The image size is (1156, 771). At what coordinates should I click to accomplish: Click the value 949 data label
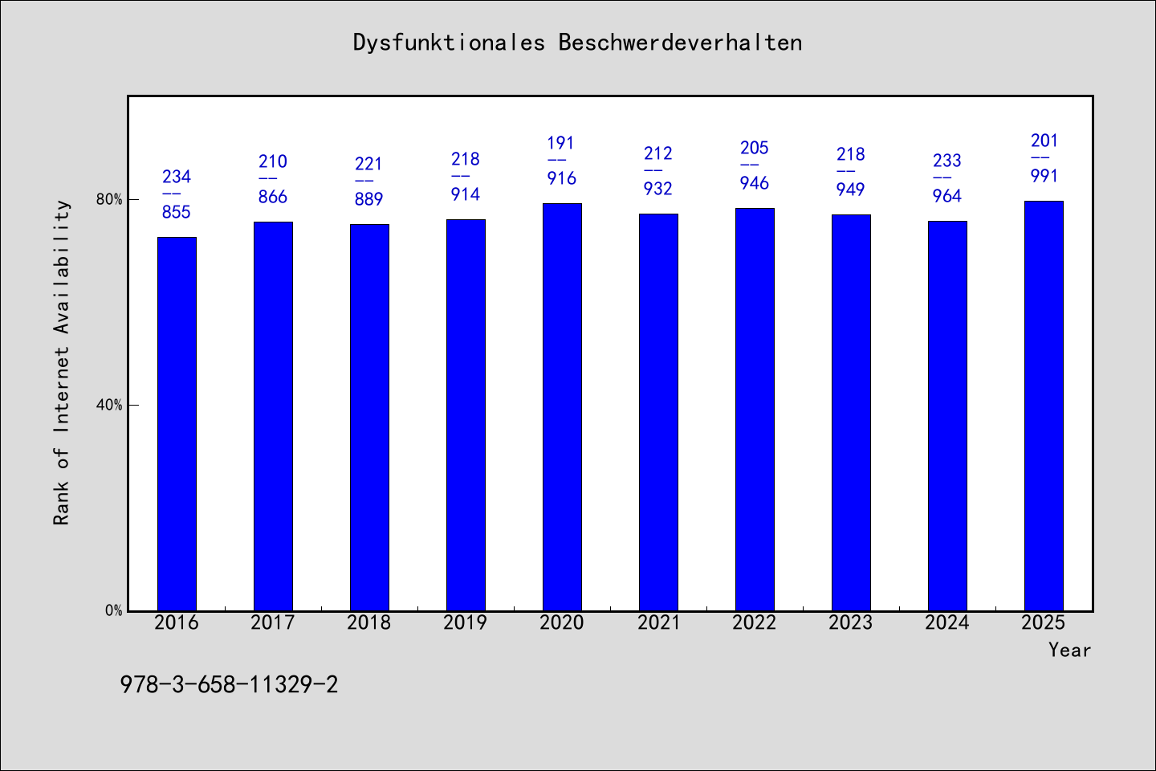[x=851, y=190]
